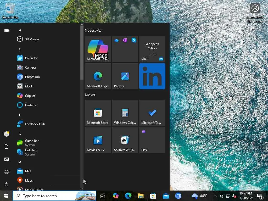
Task: Click the Explore group title
Action: [90, 94]
